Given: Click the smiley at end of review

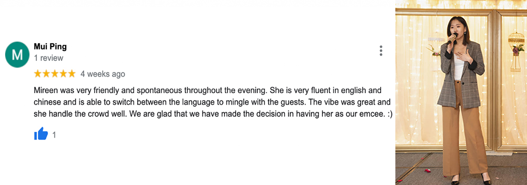Looking at the screenshot, I should pos(389,114).
